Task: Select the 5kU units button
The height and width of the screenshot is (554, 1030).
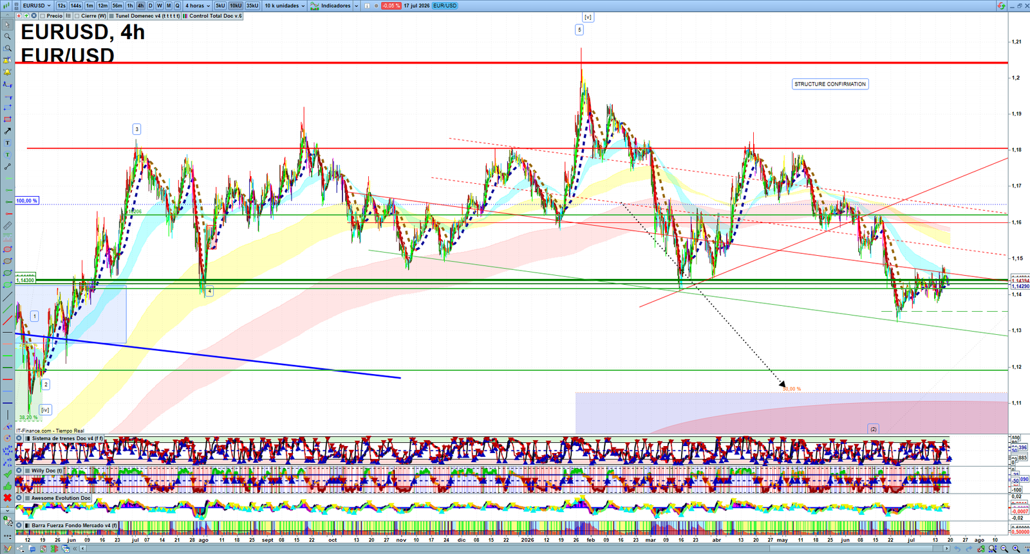Action: point(220,5)
